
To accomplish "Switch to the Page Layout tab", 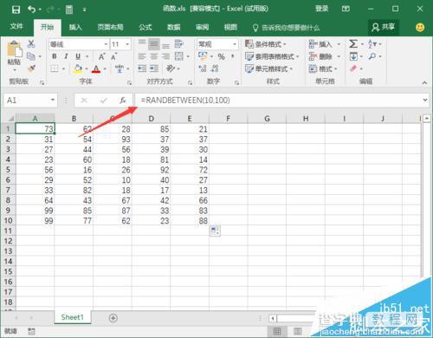I will click(x=110, y=28).
